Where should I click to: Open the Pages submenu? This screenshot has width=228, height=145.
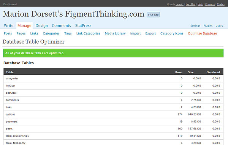pyautogui.click(x=21, y=33)
